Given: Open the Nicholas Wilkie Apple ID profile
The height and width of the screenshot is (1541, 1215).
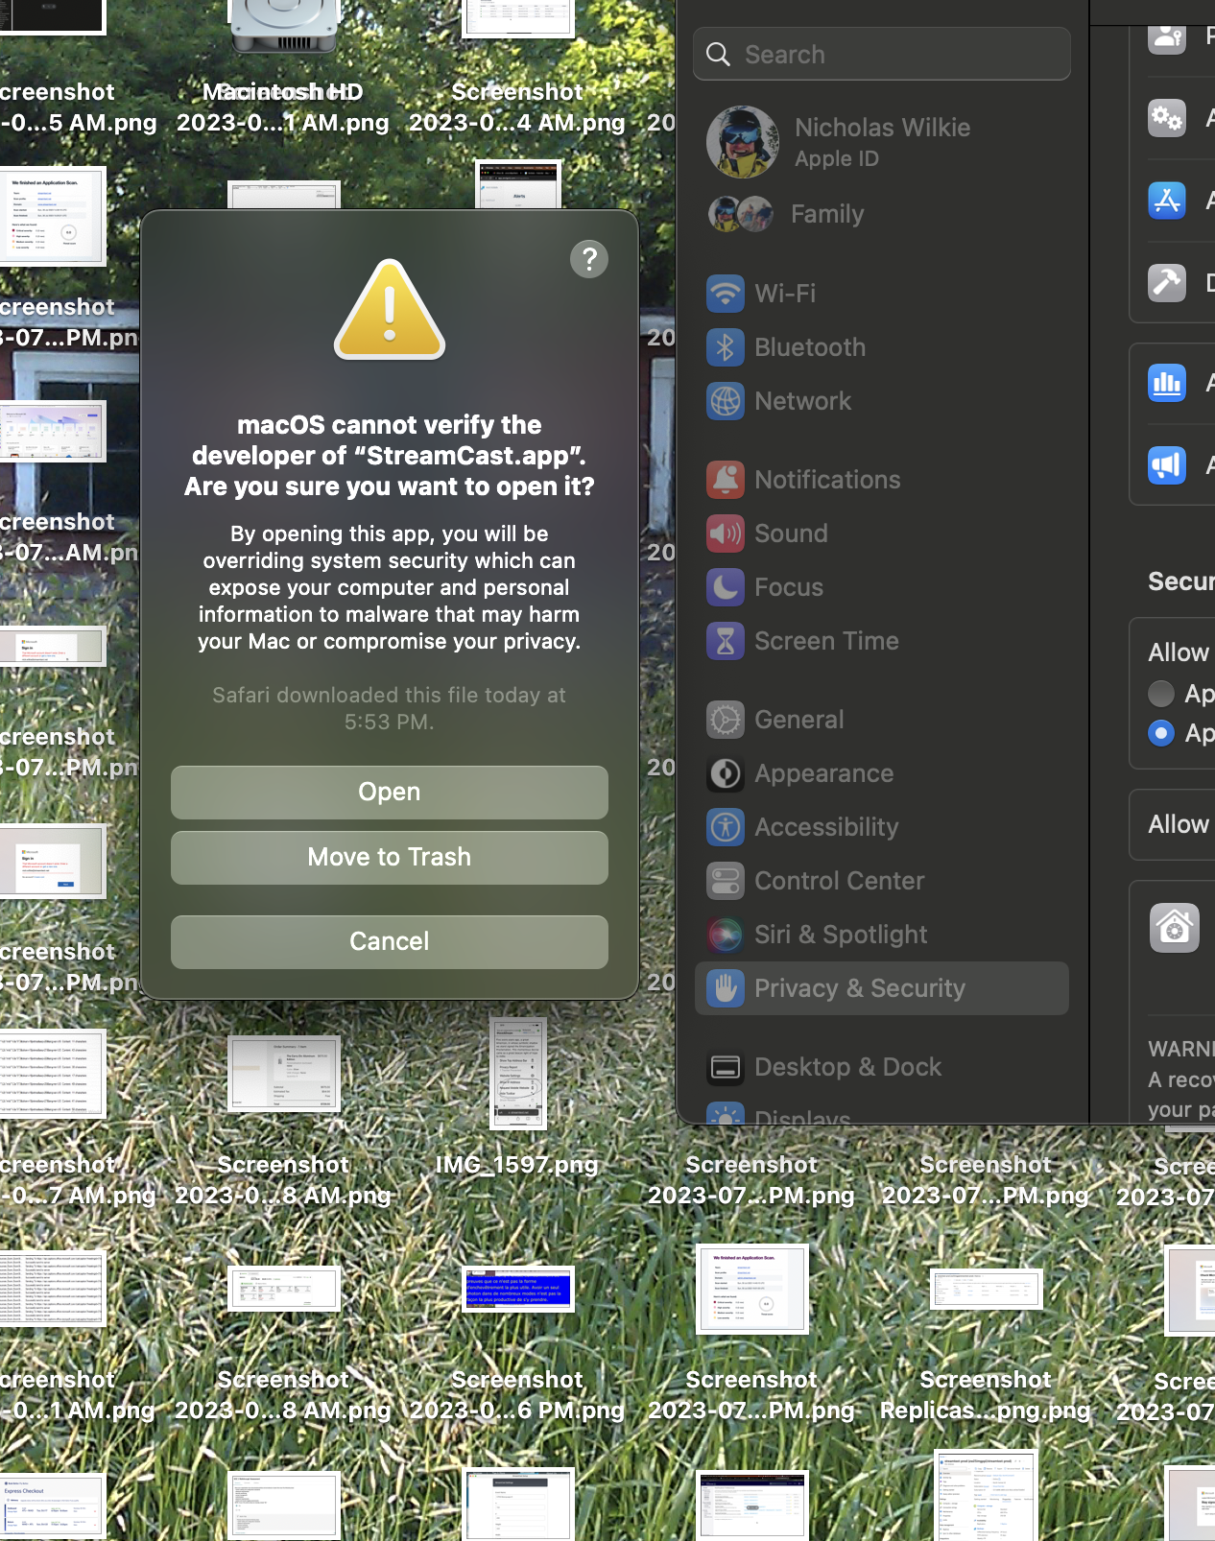Looking at the screenshot, I should point(881,142).
